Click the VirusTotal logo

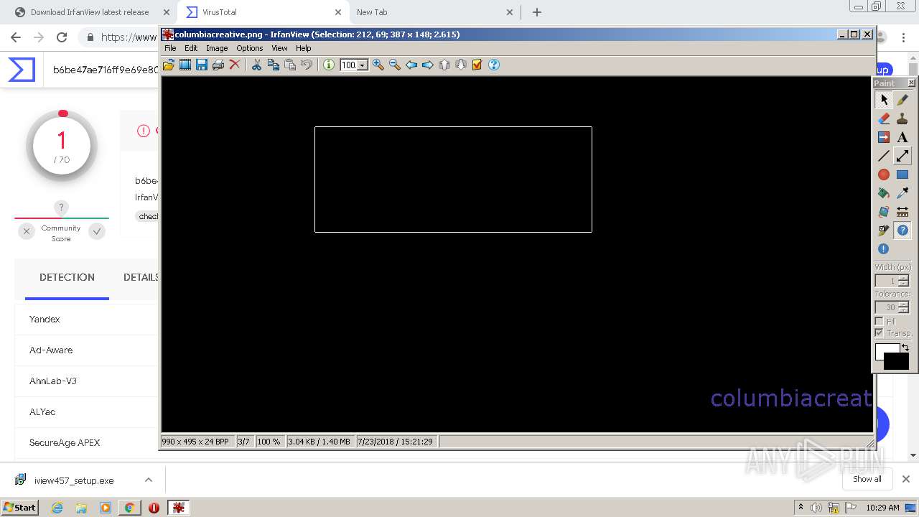(22, 70)
